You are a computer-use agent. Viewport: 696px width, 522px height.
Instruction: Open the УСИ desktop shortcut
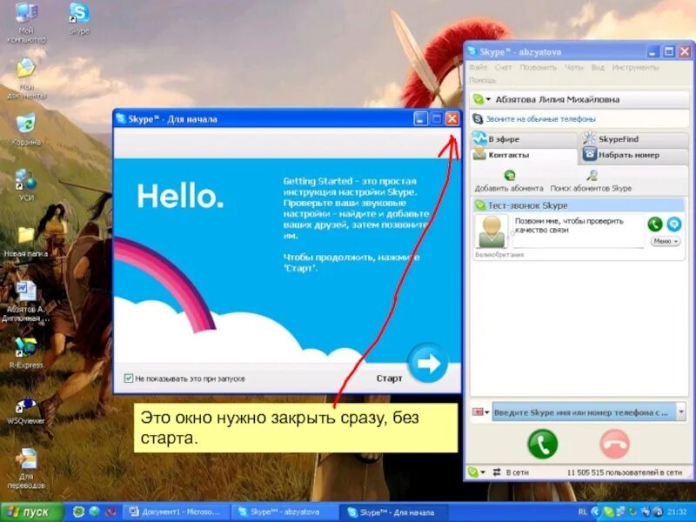coord(26,185)
